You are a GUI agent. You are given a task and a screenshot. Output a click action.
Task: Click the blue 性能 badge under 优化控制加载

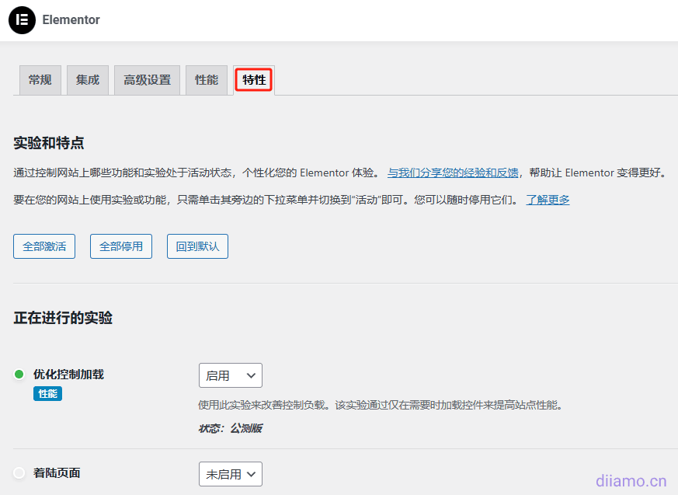pyautogui.click(x=47, y=394)
